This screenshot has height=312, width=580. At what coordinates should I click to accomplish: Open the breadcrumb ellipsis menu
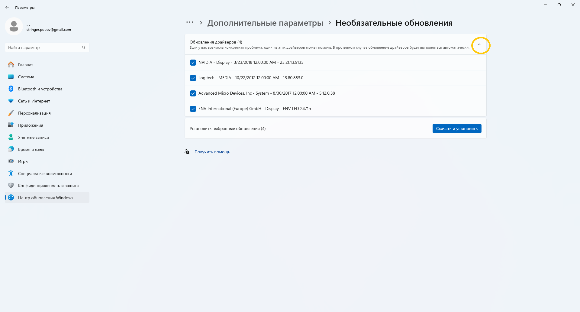click(190, 22)
